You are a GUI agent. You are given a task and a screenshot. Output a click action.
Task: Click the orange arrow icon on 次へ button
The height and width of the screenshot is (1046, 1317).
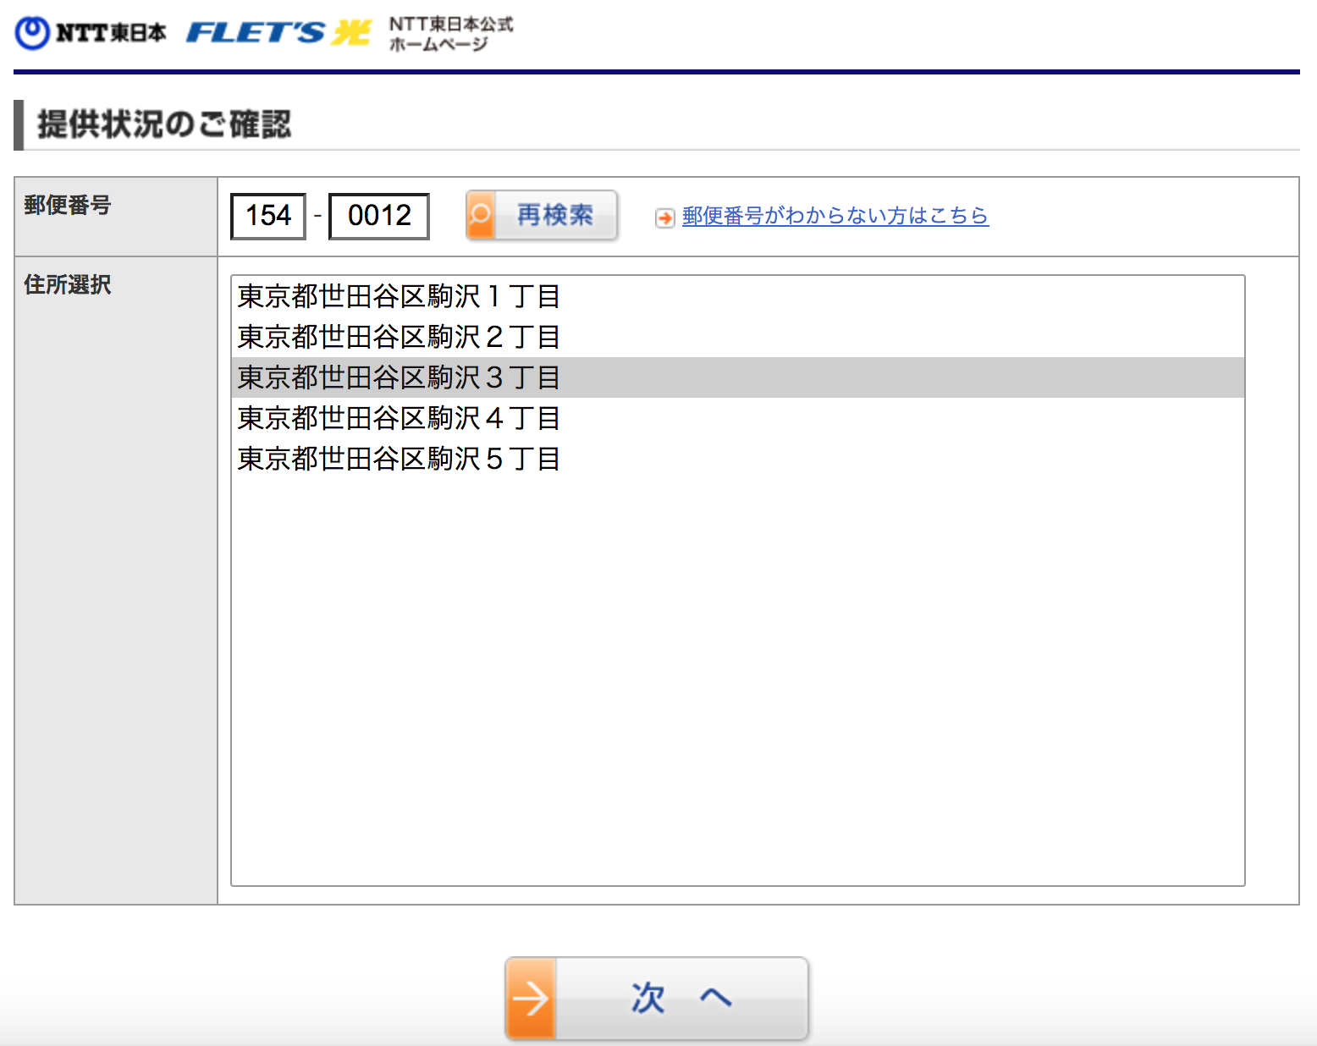[531, 999]
